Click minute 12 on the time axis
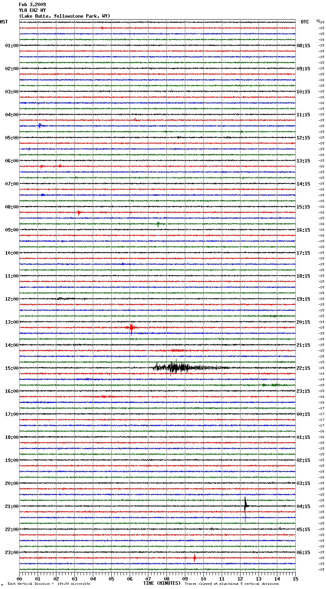326x589 pixels. point(240,579)
